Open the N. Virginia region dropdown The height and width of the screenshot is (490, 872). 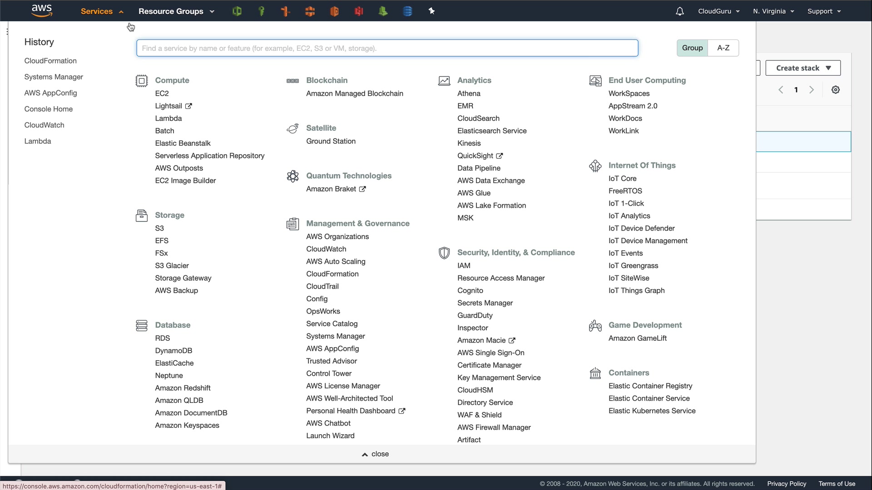point(773,11)
